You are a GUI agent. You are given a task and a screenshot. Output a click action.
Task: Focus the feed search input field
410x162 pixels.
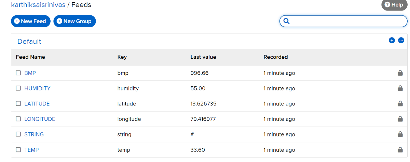point(343,21)
